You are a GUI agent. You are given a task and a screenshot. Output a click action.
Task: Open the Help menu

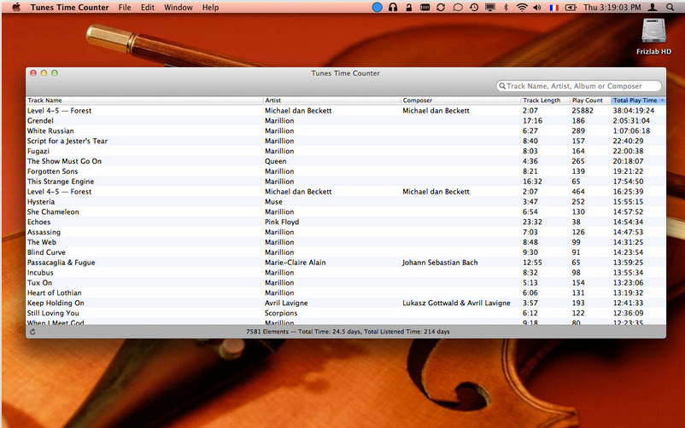click(210, 8)
